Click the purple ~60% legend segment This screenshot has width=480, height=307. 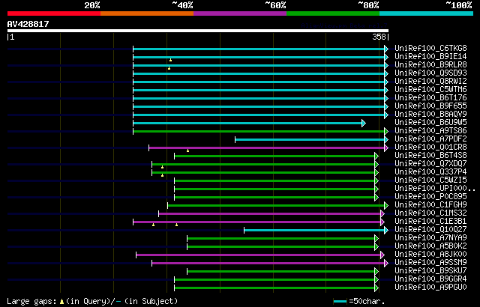[240, 13]
